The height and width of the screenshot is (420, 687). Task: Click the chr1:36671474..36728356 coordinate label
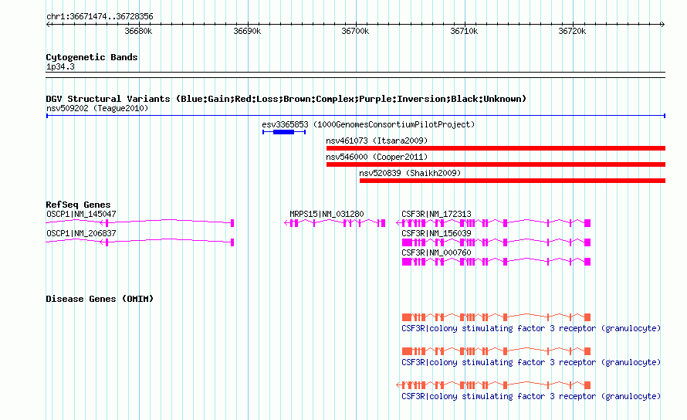[100, 17]
